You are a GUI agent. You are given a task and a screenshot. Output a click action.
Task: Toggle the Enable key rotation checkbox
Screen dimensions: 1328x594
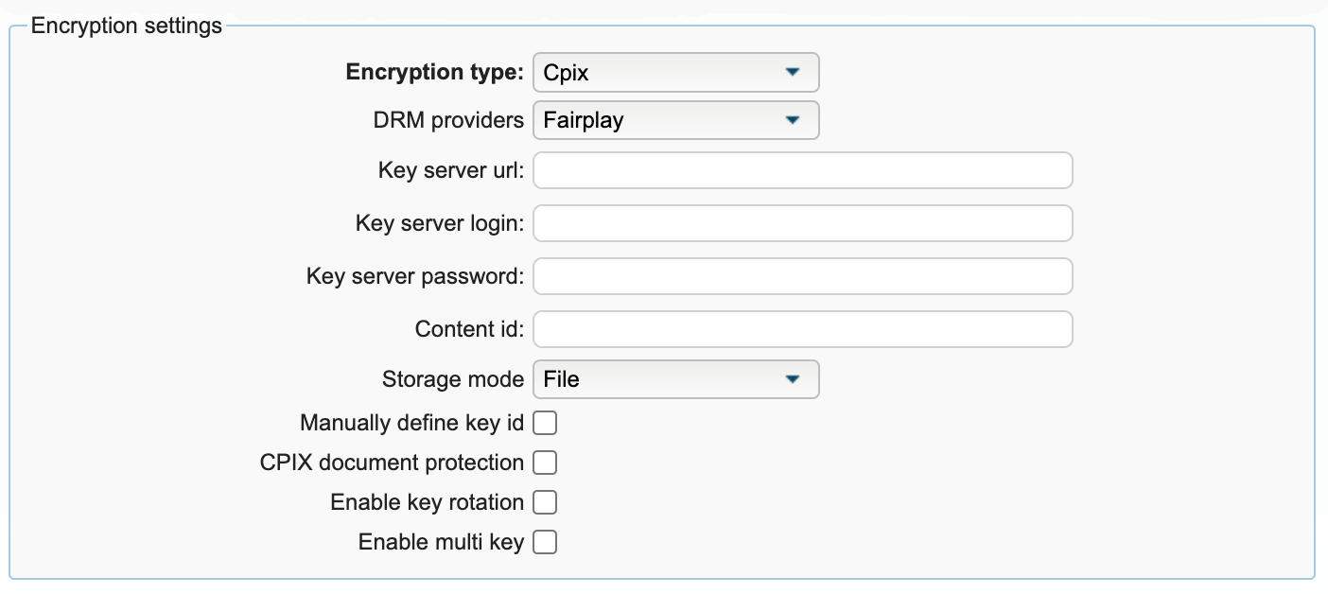545,502
